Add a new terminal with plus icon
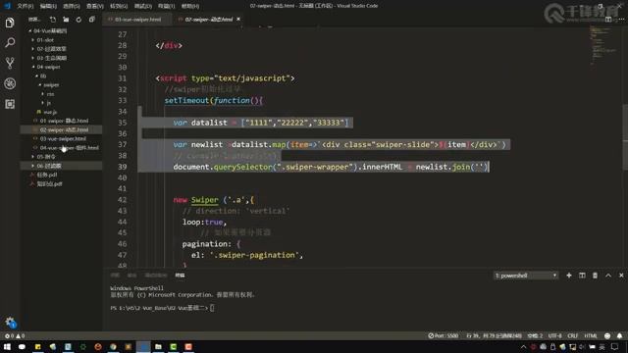 (x=569, y=276)
